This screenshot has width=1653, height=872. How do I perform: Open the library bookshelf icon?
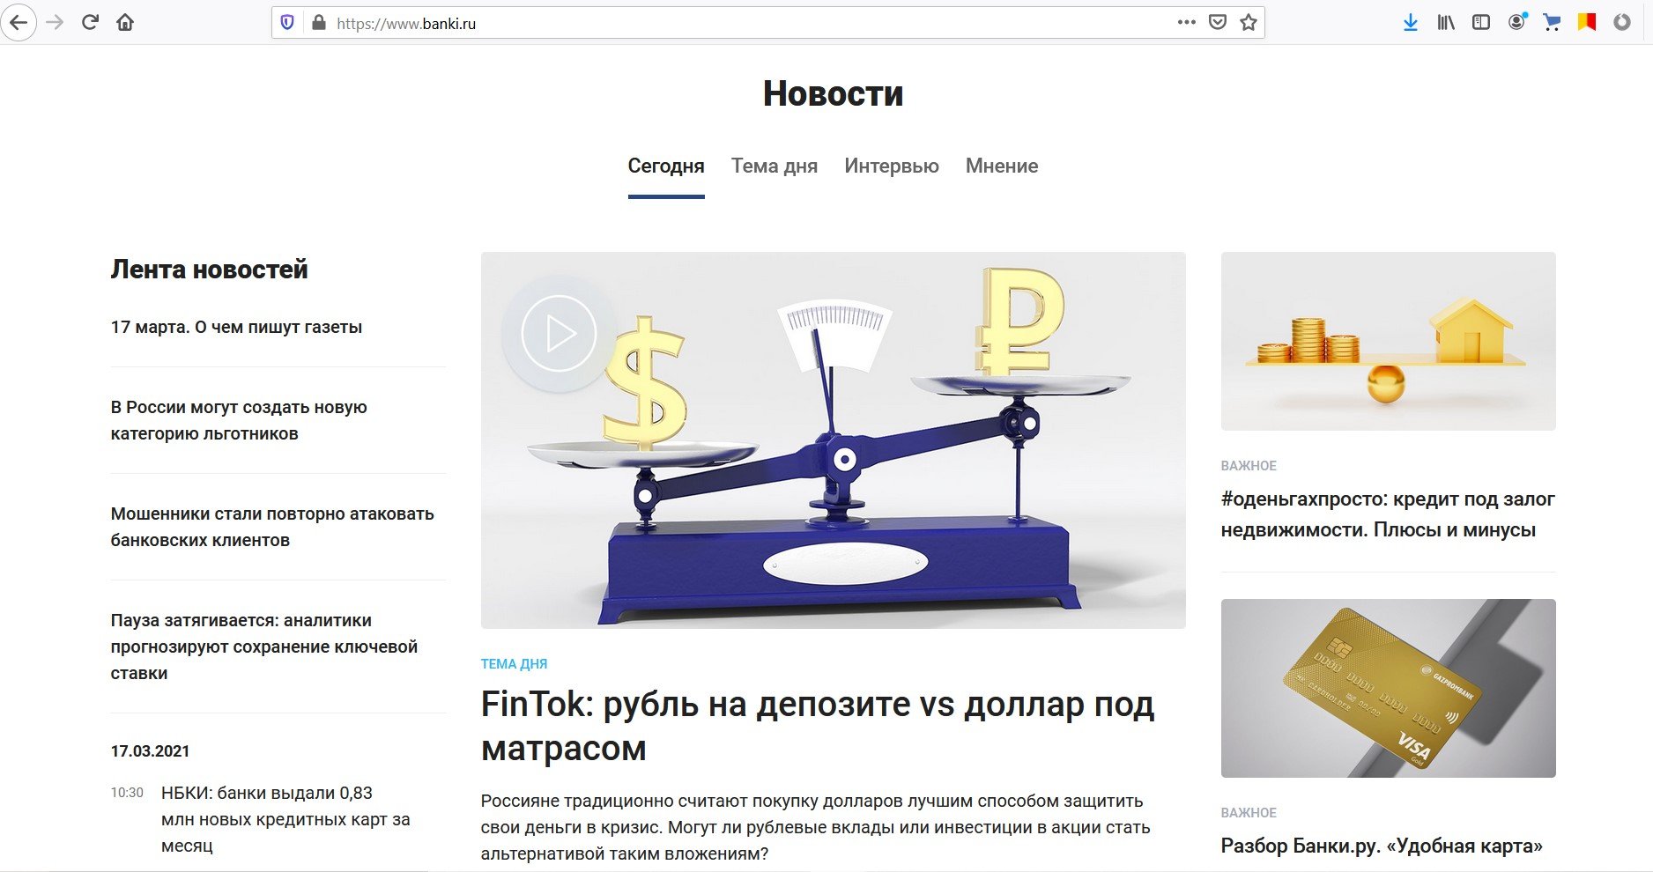(x=1446, y=23)
